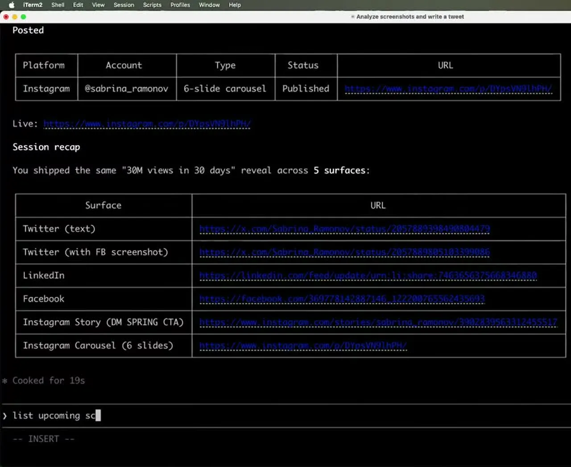This screenshot has width=571, height=467.
Task: Open the iTerm2 application menu
Action: (x=33, y=5)
